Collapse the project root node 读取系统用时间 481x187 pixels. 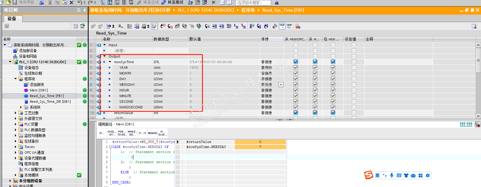point(5,45)
